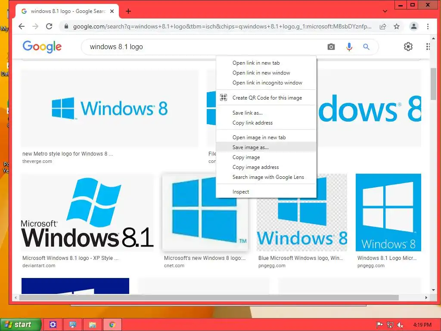441x331 pixels.
Task: Expand the tab search chevron
Action: (x=385, y=11)
